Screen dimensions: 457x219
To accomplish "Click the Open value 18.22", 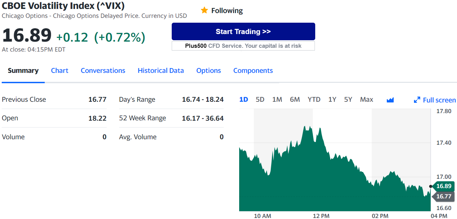I will pyautogui.click(x=97, y=118).
